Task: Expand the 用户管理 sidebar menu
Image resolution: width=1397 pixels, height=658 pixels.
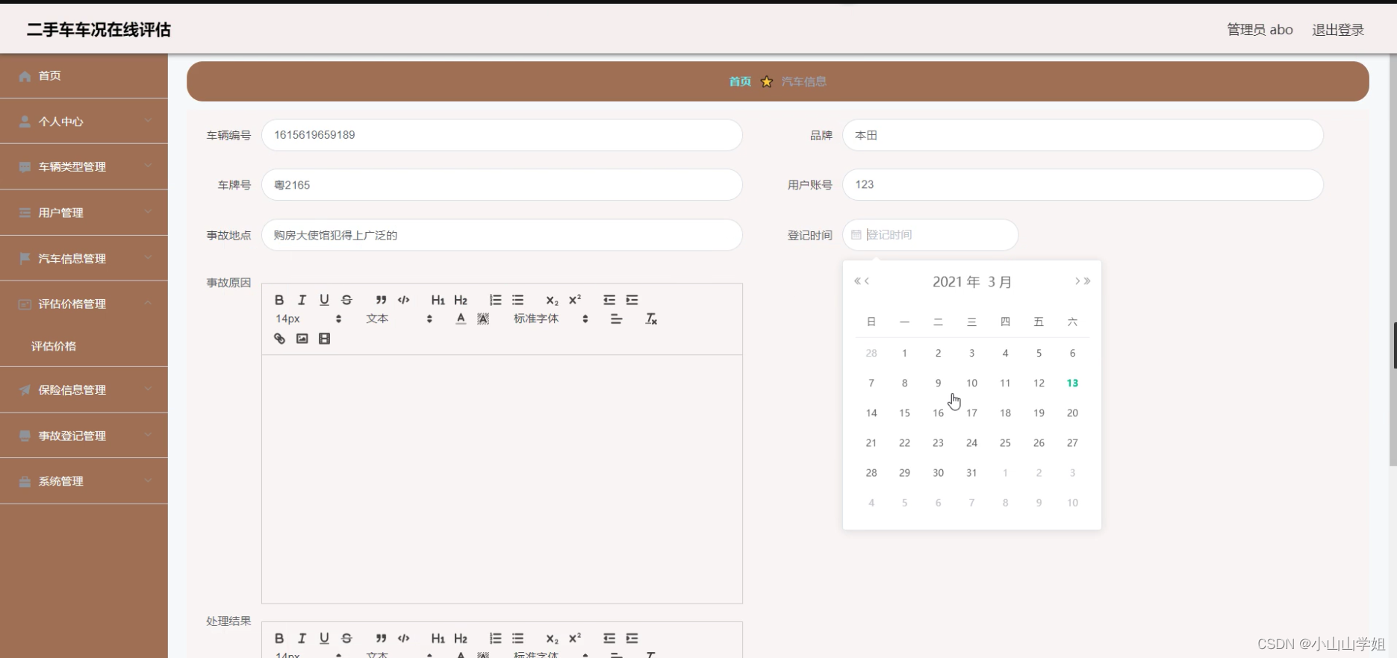Action: pos(84,213)
